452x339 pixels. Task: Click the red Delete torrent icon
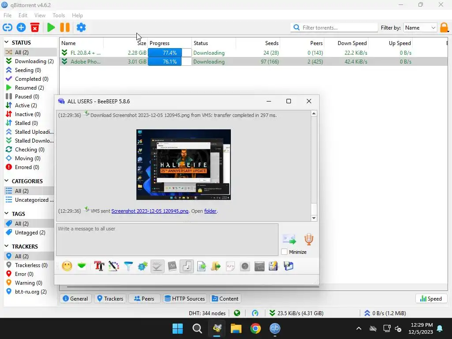pos(35,28)
